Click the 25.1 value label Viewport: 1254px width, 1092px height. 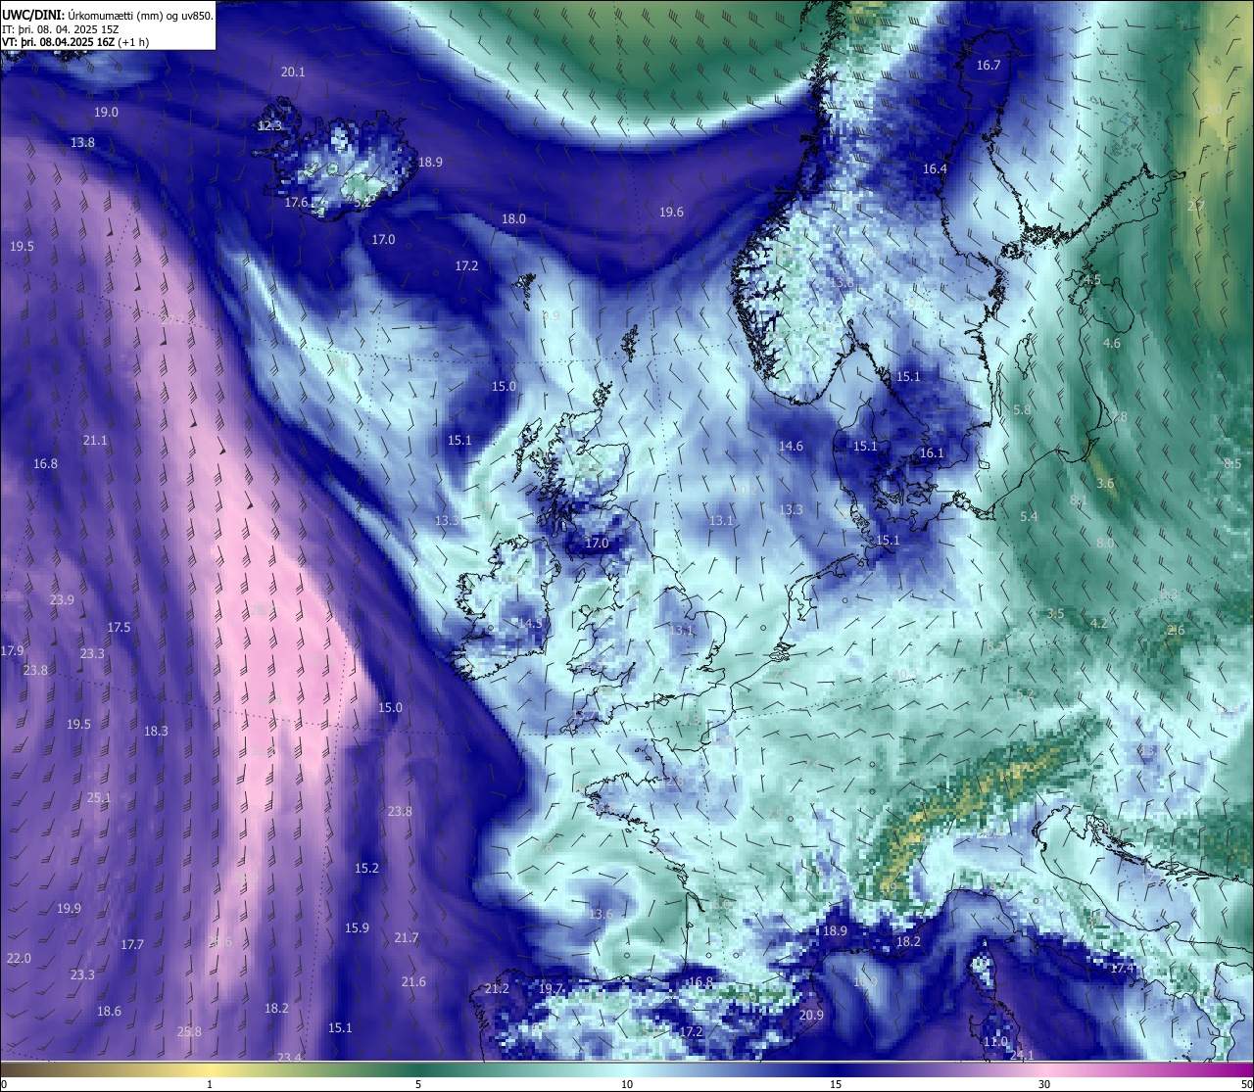99,798
